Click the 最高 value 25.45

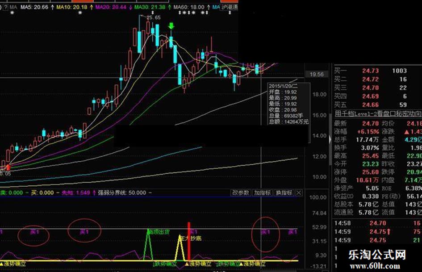[x=370, y=156]
